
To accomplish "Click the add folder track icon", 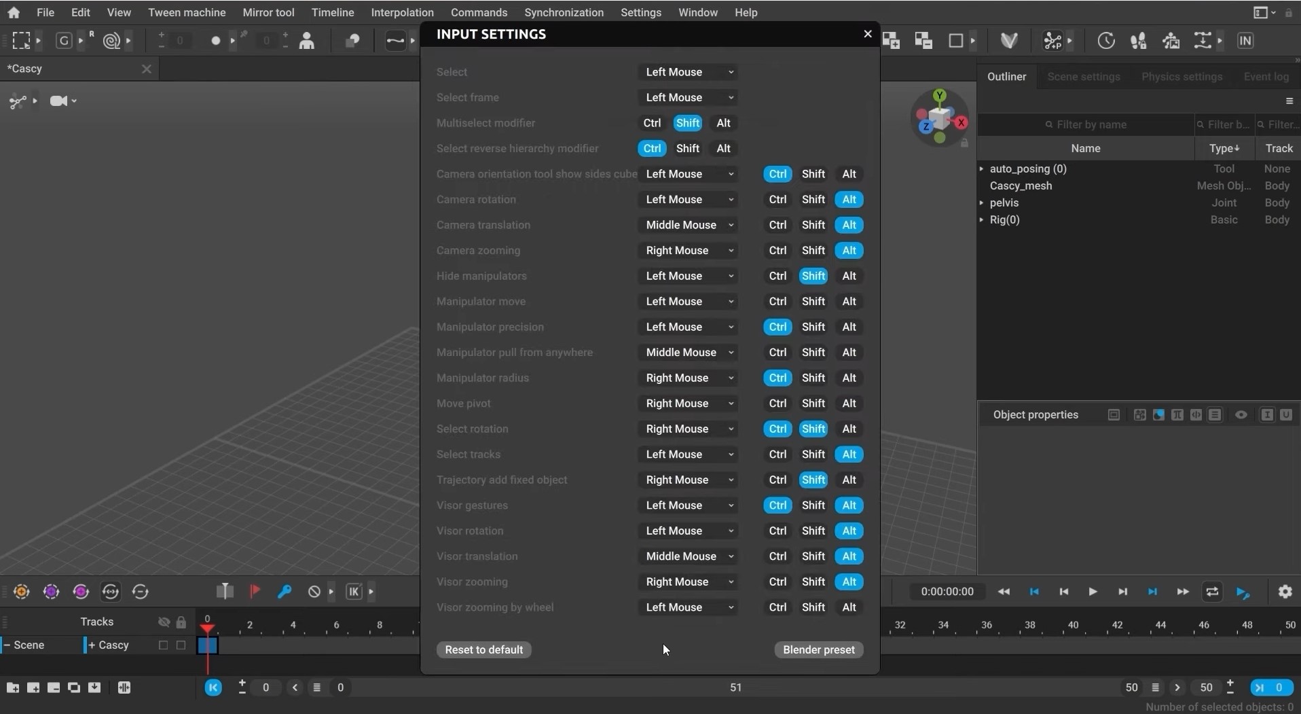I will coord(12,688).
